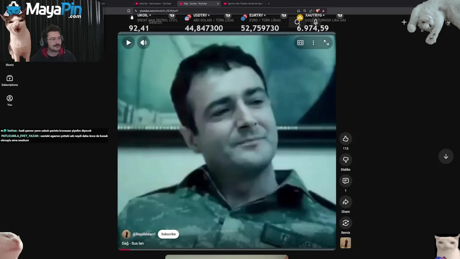
Task: Click the YouTube search magnifier icon
Action: point(297,22)
